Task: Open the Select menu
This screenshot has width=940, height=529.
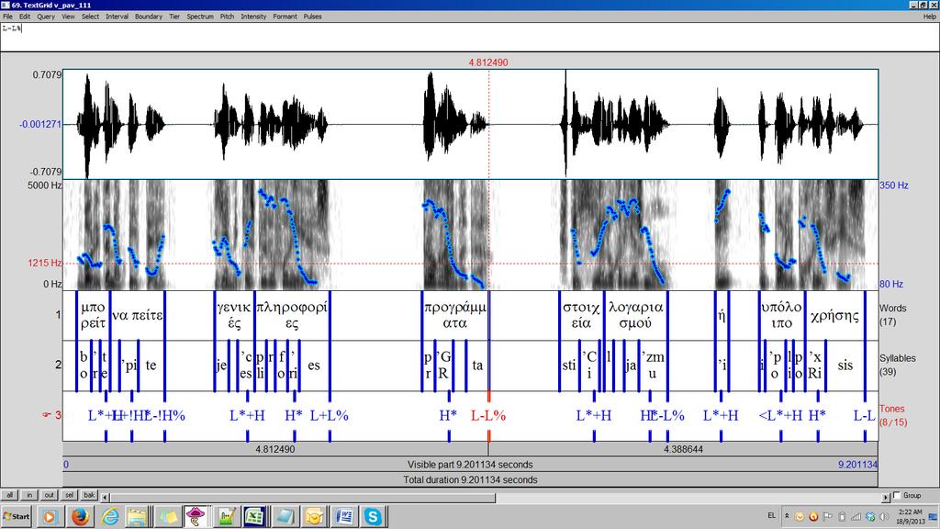Action: [91, 17]
